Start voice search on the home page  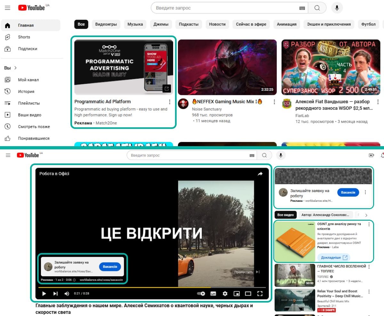pos(337,8)
